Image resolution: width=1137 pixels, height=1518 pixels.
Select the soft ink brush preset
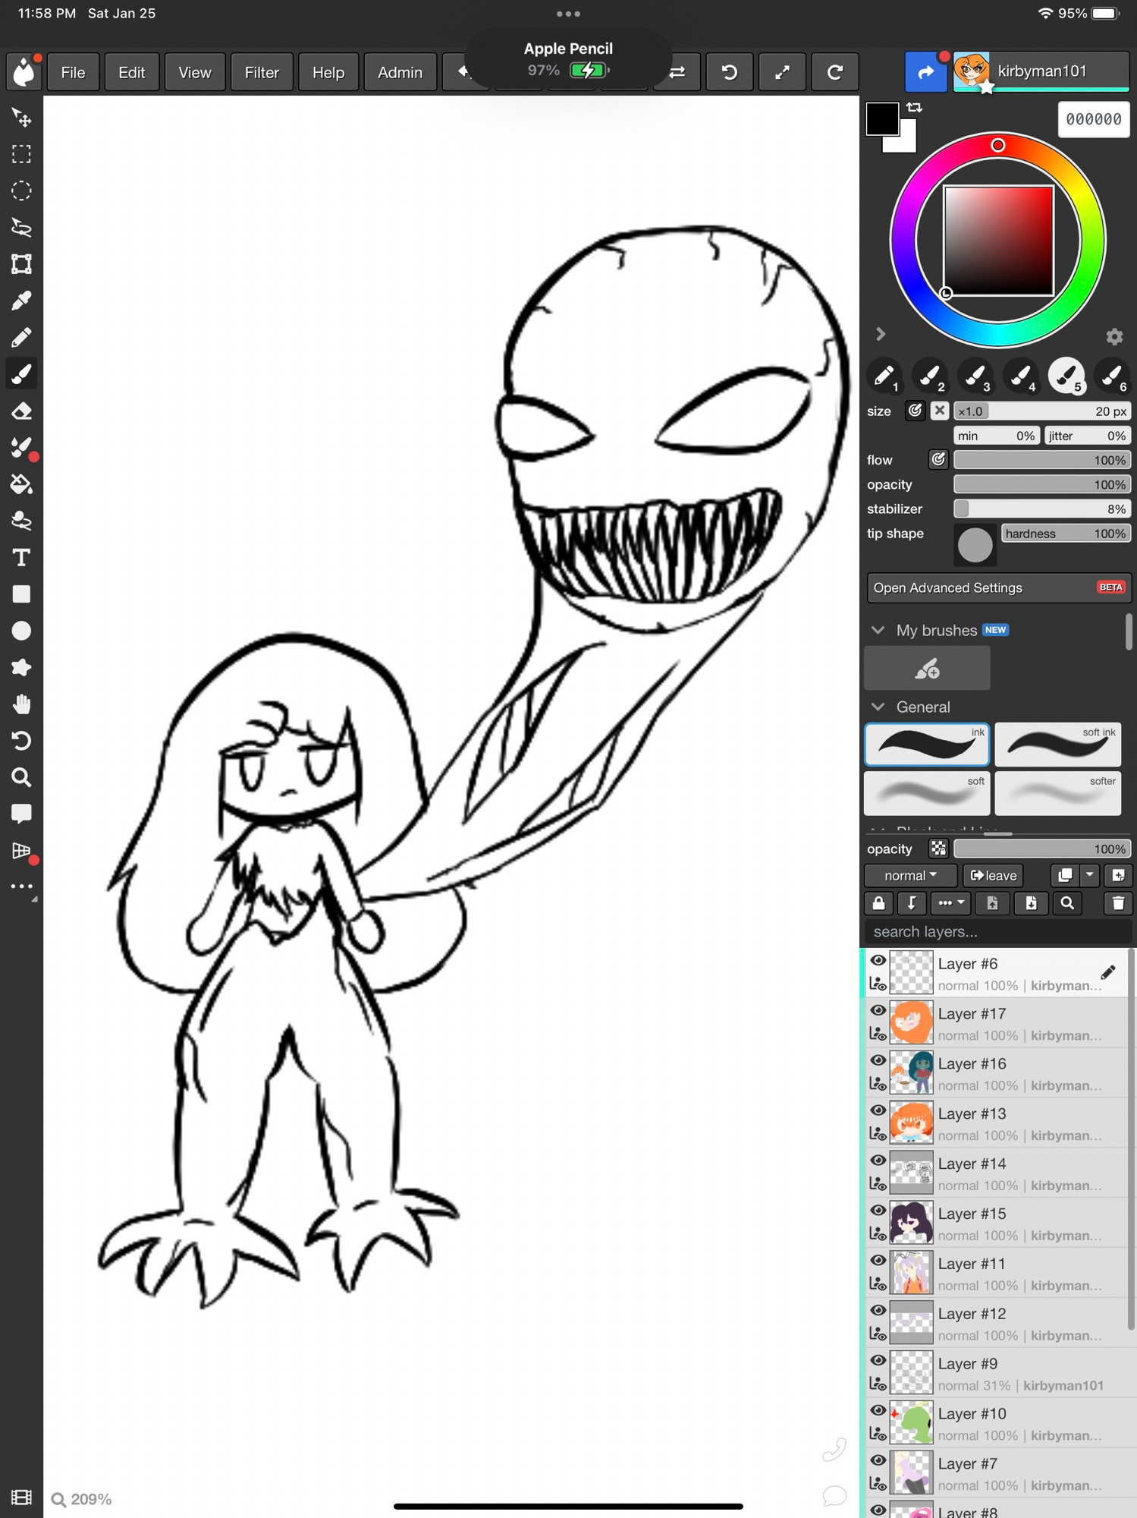[1057, 745]
